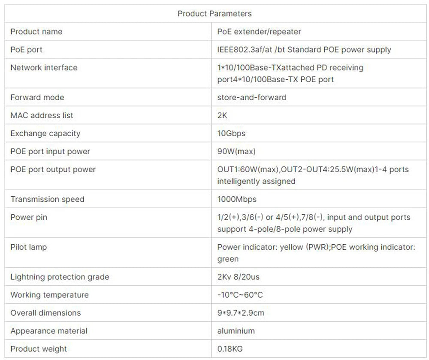Click the Product Parameters table header
Image resolution: width=429 pixels, height=360 pixels.
coord(214,14)
